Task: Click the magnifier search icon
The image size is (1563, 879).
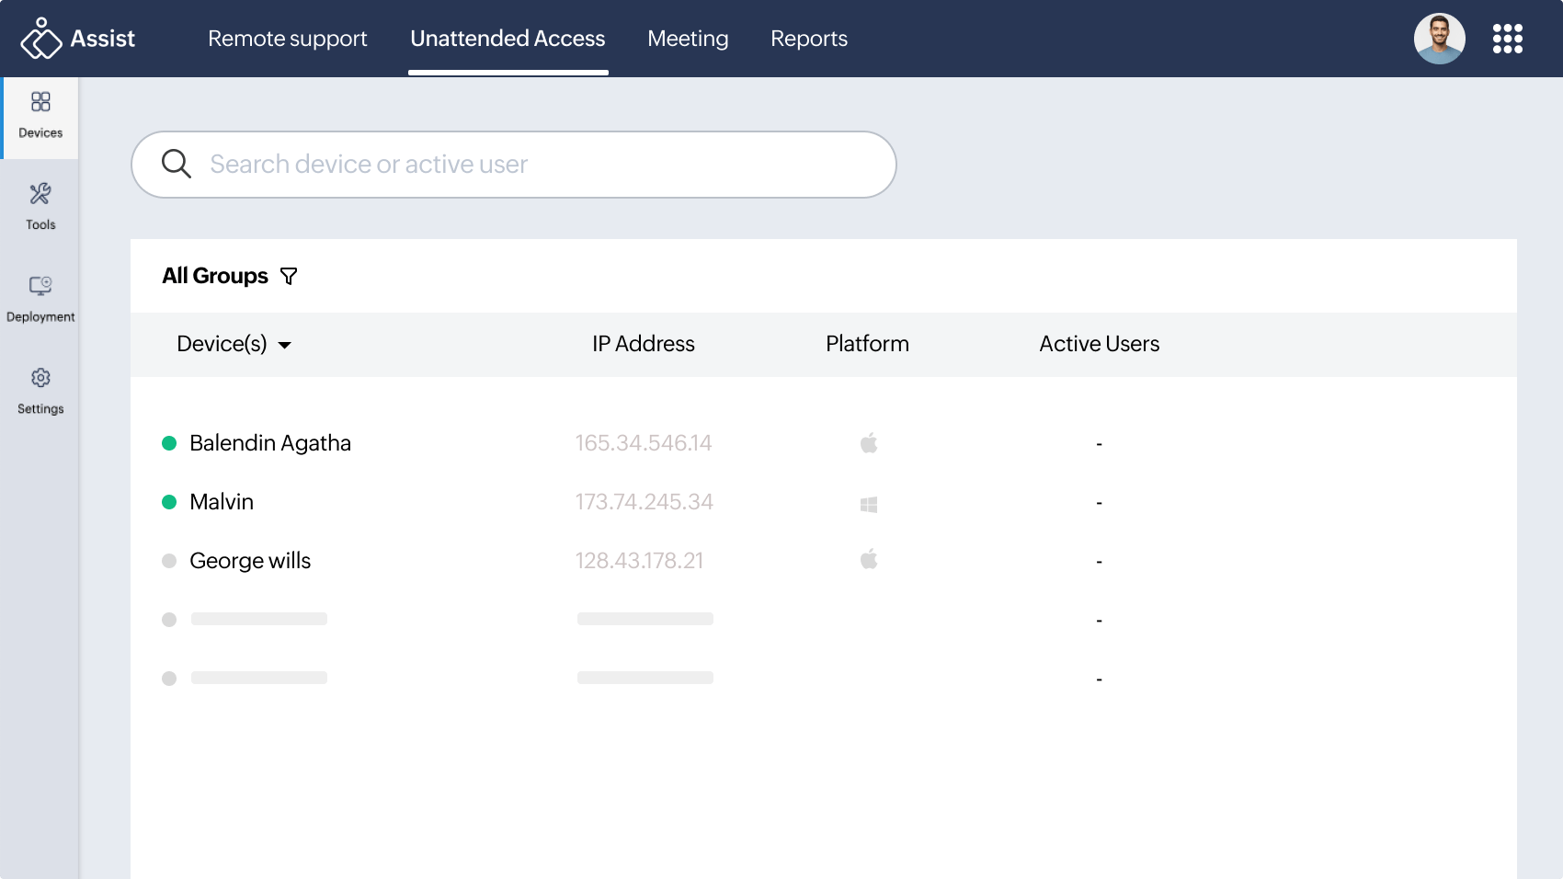Action: [177, 164]
